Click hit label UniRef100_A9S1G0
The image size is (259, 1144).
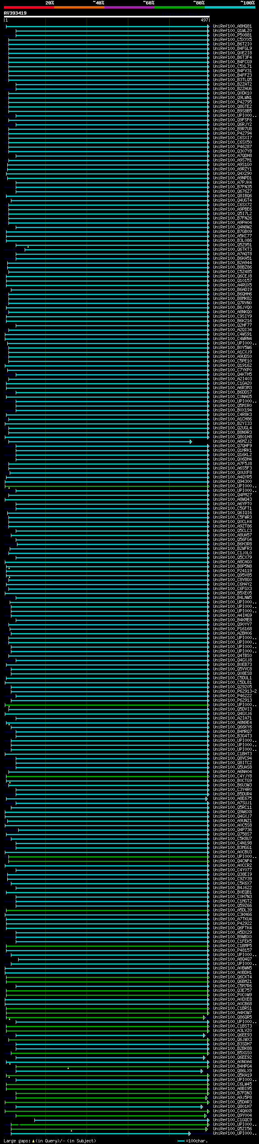[232, 165]
